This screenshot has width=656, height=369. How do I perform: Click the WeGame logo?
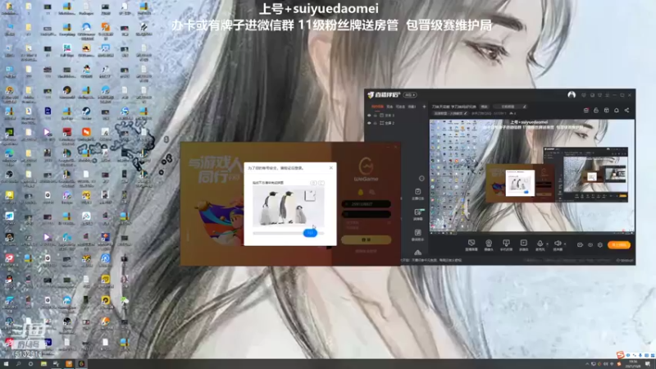tap(366, 170)
